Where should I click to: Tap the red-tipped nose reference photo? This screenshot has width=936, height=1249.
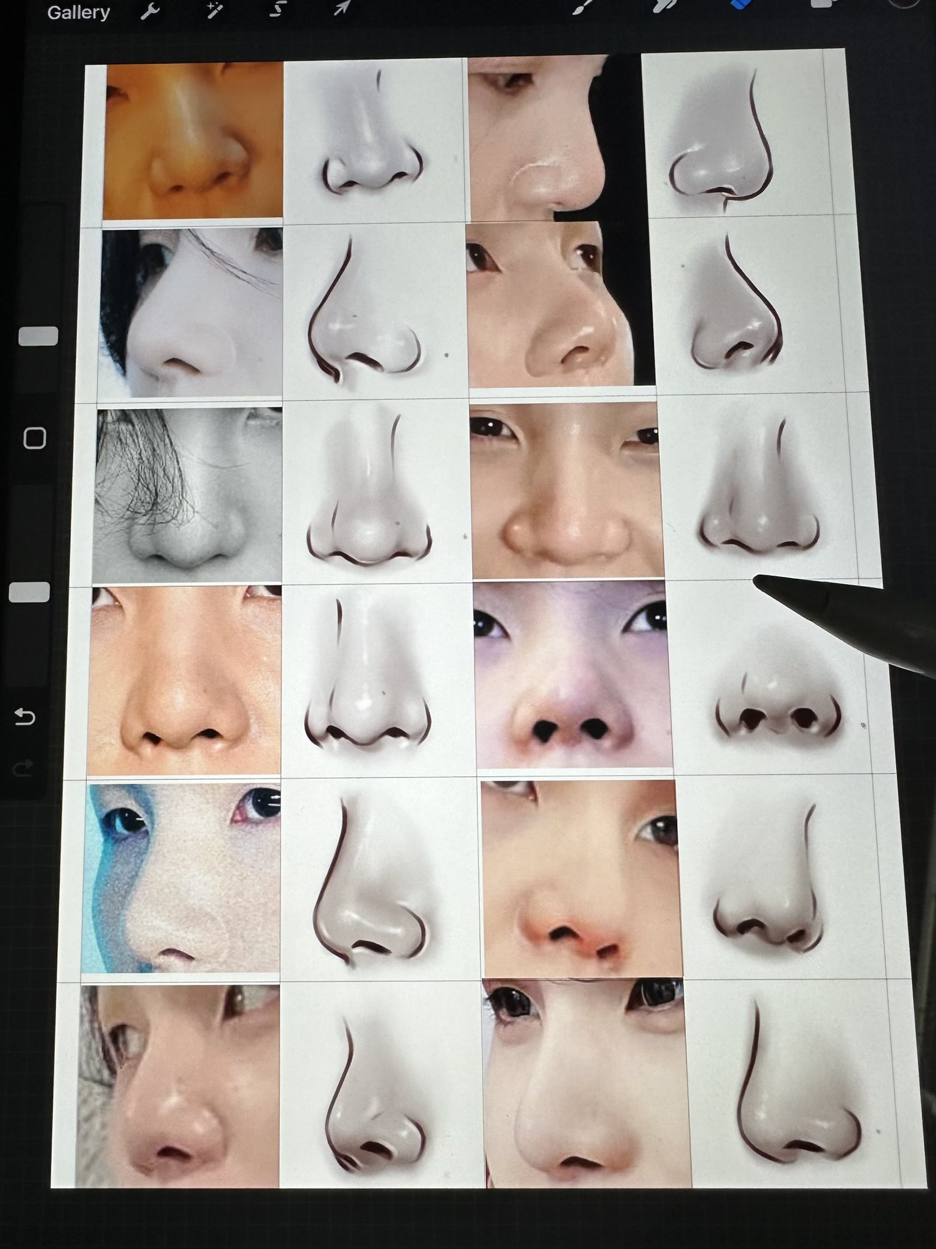(583, 879)
